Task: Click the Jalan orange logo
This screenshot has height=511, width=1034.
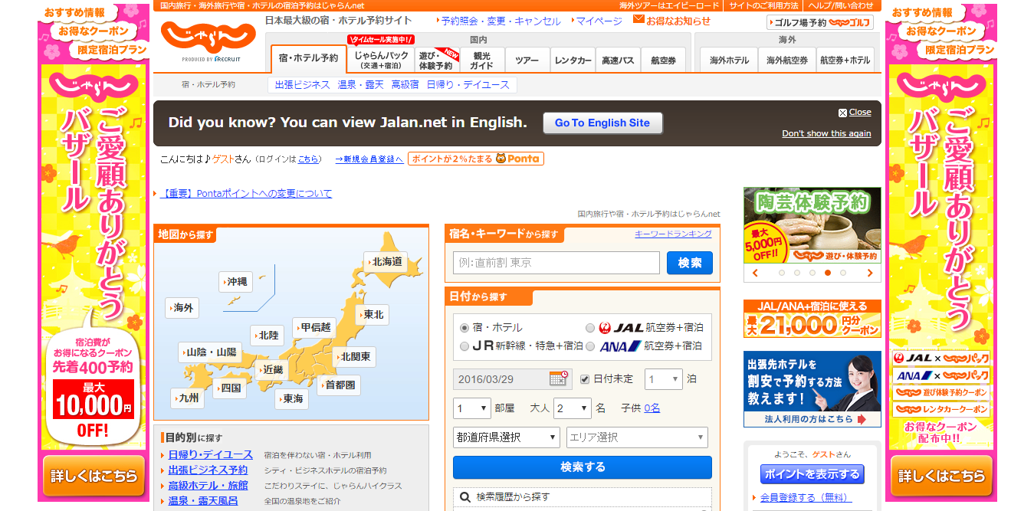Action: 208,36
